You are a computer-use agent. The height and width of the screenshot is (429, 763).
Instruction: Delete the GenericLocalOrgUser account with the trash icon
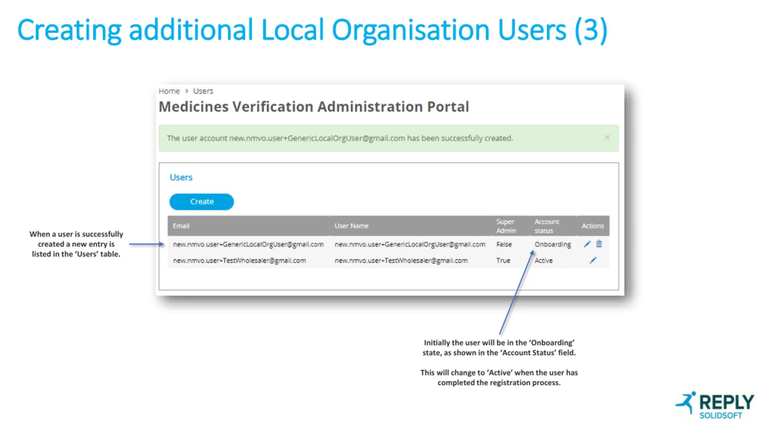click(599, 244)
